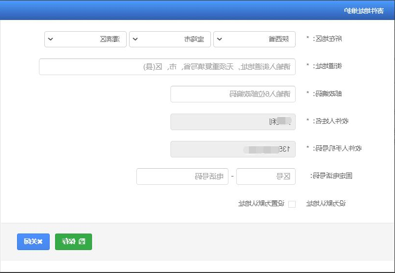395x273 pixels.
Task: Click the 街道地址 label
Action: point(327,66)
